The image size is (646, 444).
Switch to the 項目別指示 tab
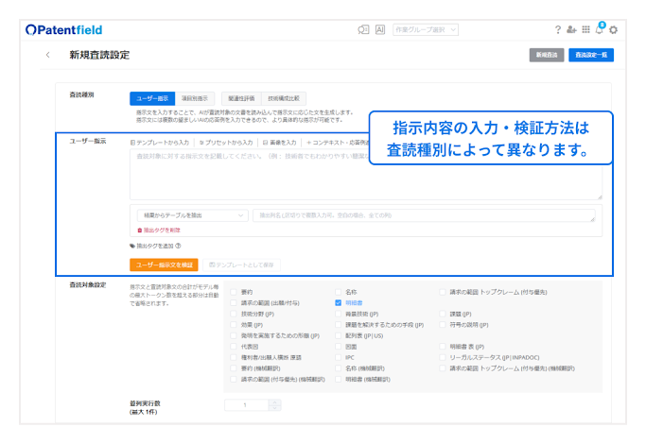[x=196, y=97]
